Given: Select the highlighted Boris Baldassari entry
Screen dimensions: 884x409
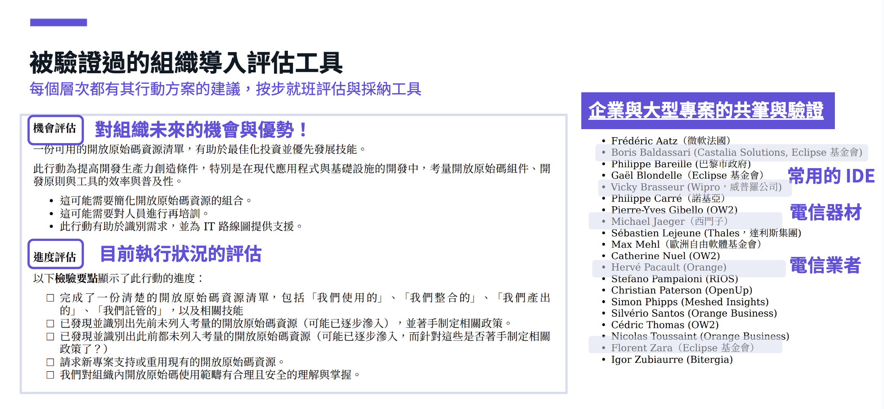Looking at the screenshot, I should tap(736, 152).
